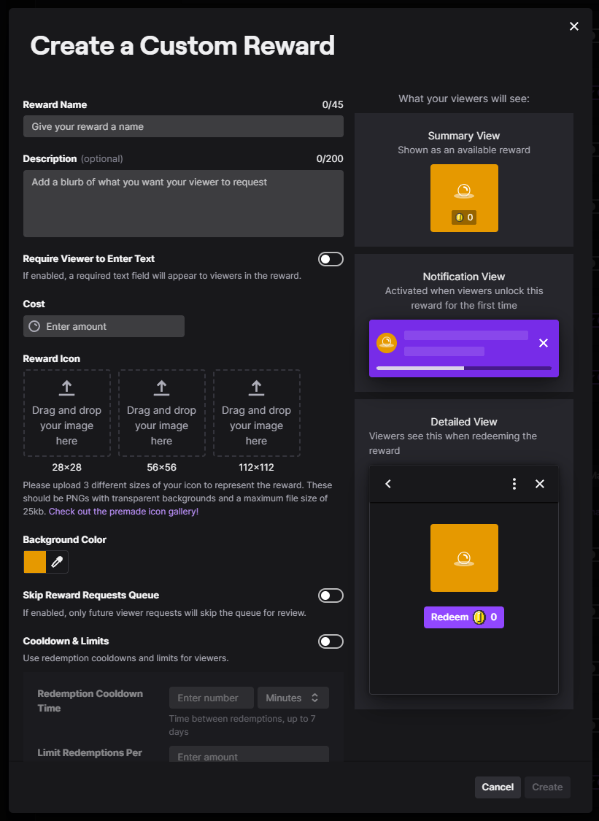Click the X icon on the Notification View banner
The width and height of the screenshot is (599, 821).
point(544,342)
